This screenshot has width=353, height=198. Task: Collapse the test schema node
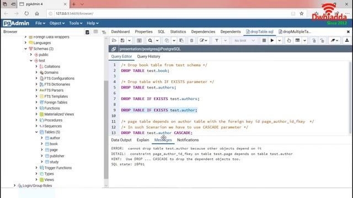click(31, 61)
